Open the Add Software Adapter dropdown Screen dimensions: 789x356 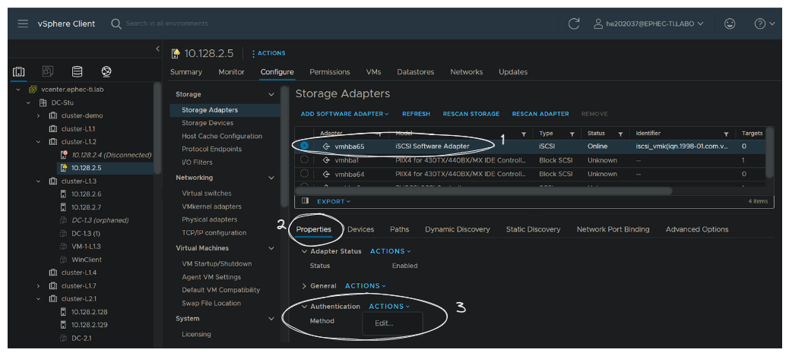coord(344,114)
